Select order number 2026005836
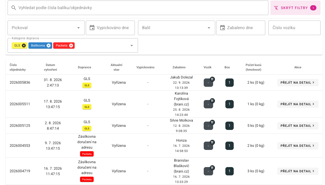 [x=20, y=83]
